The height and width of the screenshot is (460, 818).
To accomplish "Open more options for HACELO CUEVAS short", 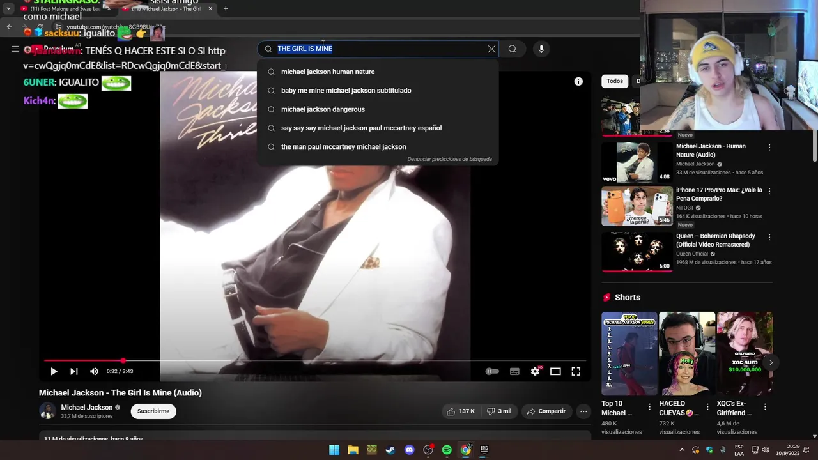I will [x=707, y=407].
